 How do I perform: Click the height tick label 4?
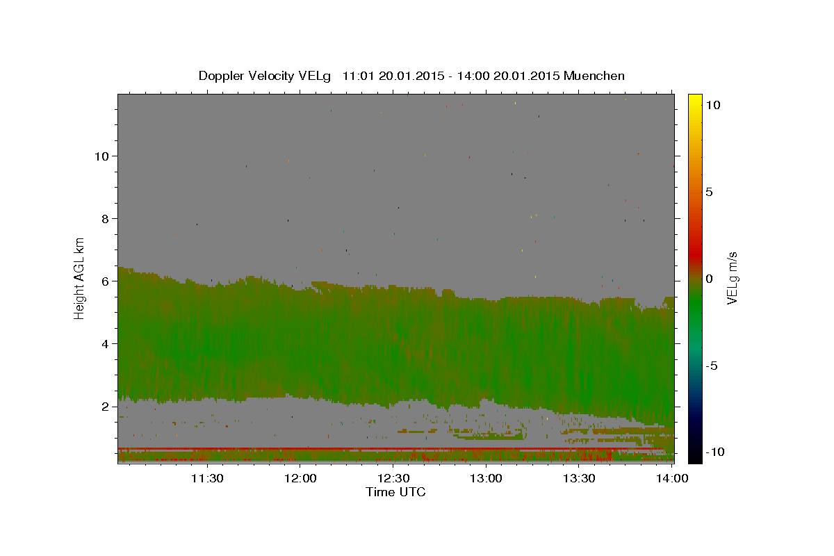(107, 343)
